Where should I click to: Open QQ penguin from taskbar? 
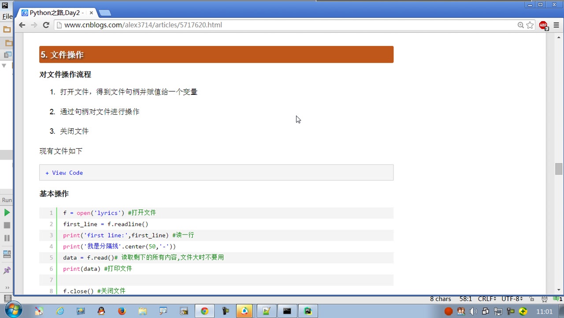(x=101, y=311)
